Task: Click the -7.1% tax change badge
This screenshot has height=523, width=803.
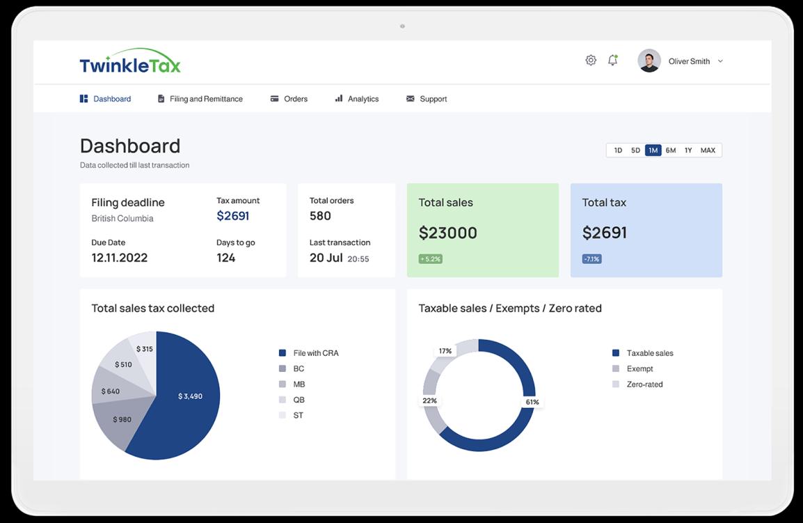Action: (x=592, y=259)
